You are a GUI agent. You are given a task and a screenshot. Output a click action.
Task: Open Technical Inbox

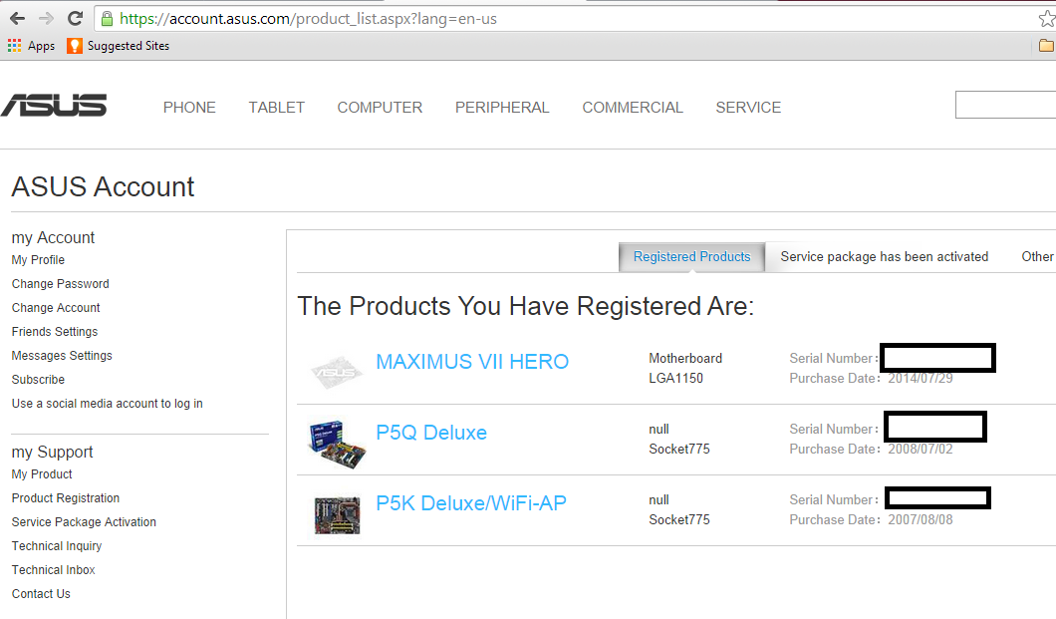point(53,570)
